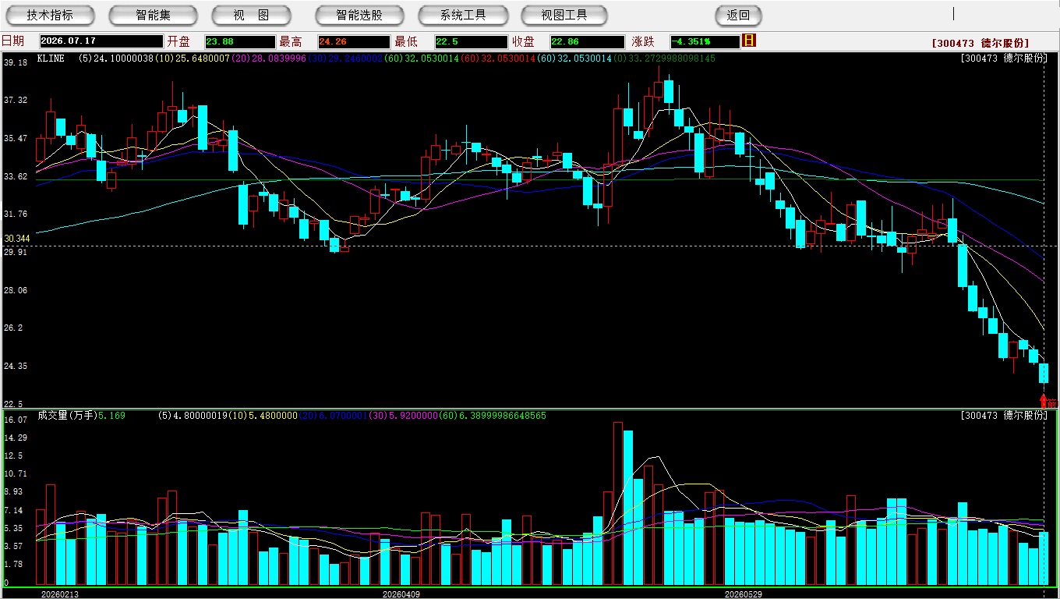1060x599 pixels.
Task: Click the 39.18 top price axis label
Action: tap(16, 62)
